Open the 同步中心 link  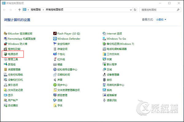[x=62, y=85]
